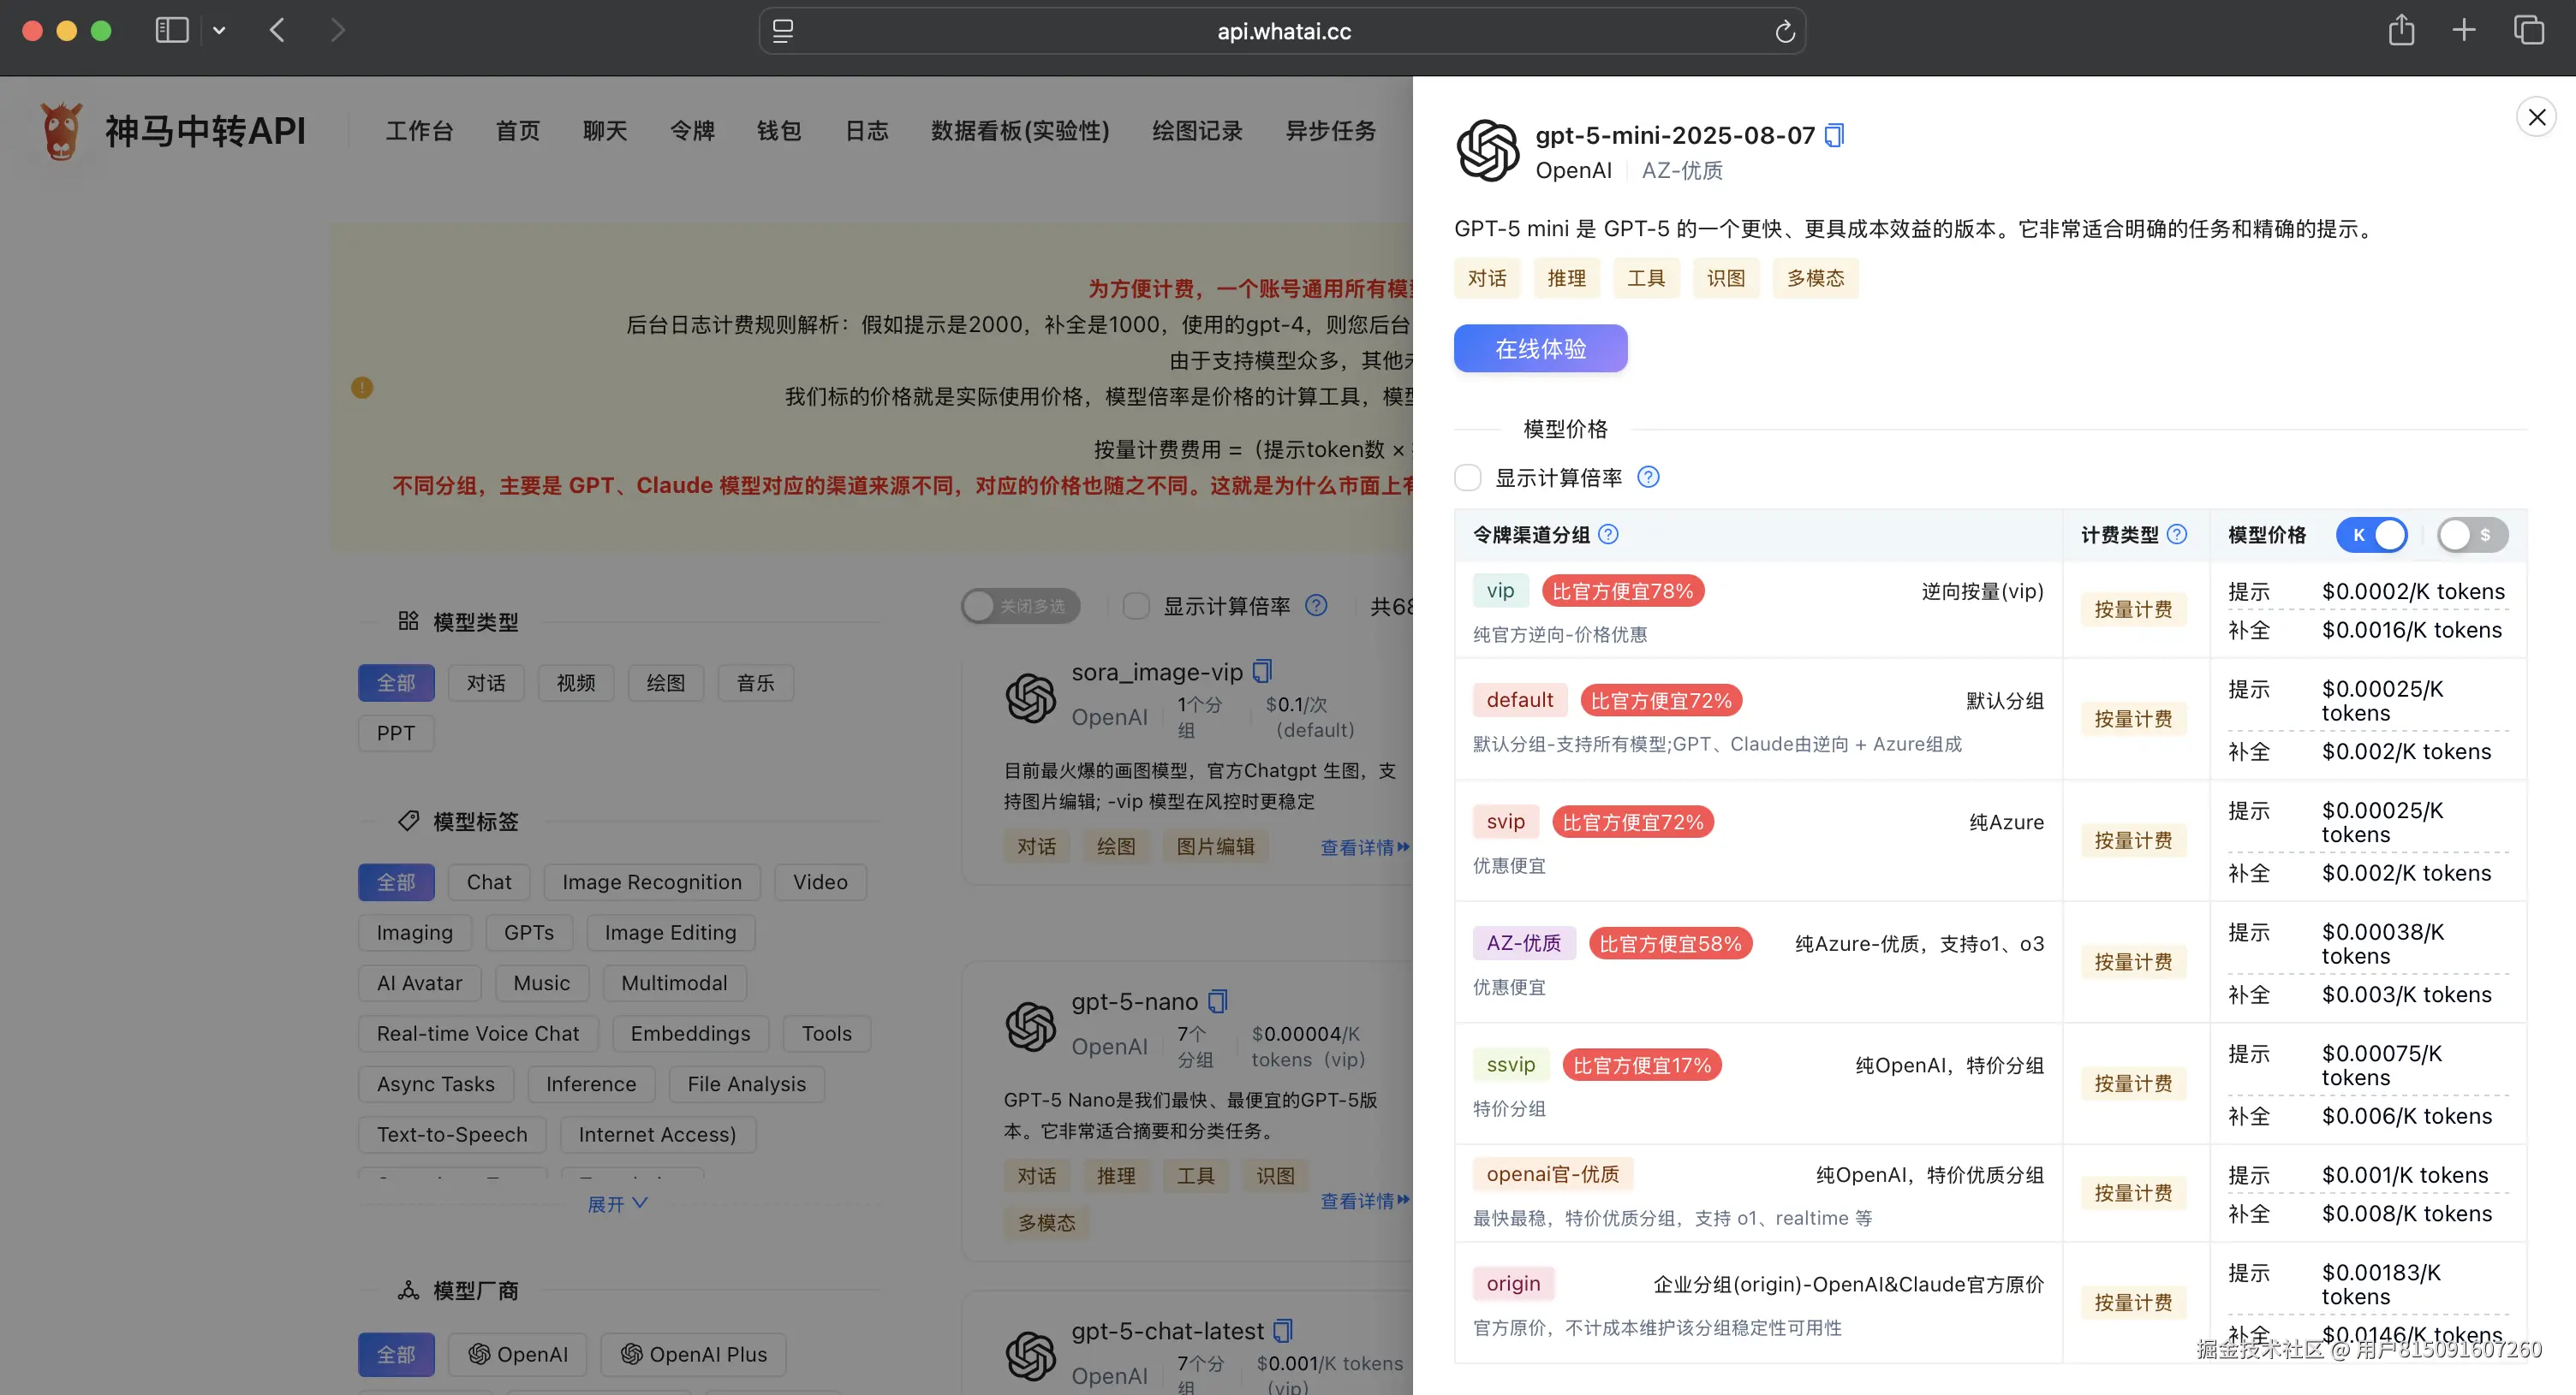Switch to the 日志 navigation tab
This screenshot has width=2576, height=1395.
coord(866,130)
